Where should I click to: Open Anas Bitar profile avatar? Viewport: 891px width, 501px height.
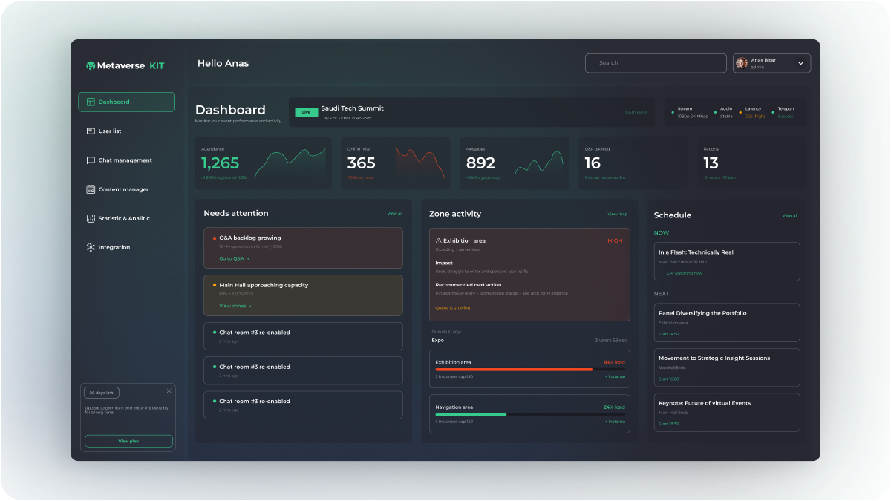[x=742, y=63]
